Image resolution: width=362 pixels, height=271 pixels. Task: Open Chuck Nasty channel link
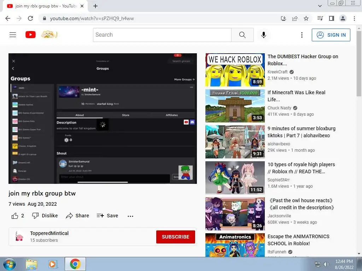(279, 108)
